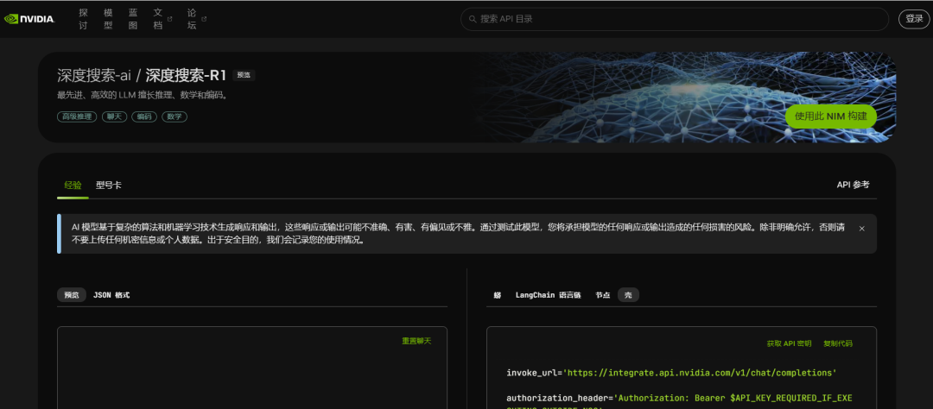Select the JSON 格式 tab
The height and width of the screenshot is (409, 933).
(111, 295)
